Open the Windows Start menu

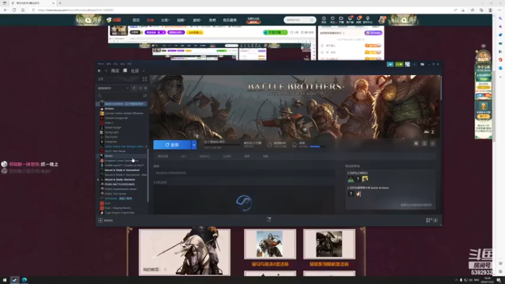click(x=4, y=280)
